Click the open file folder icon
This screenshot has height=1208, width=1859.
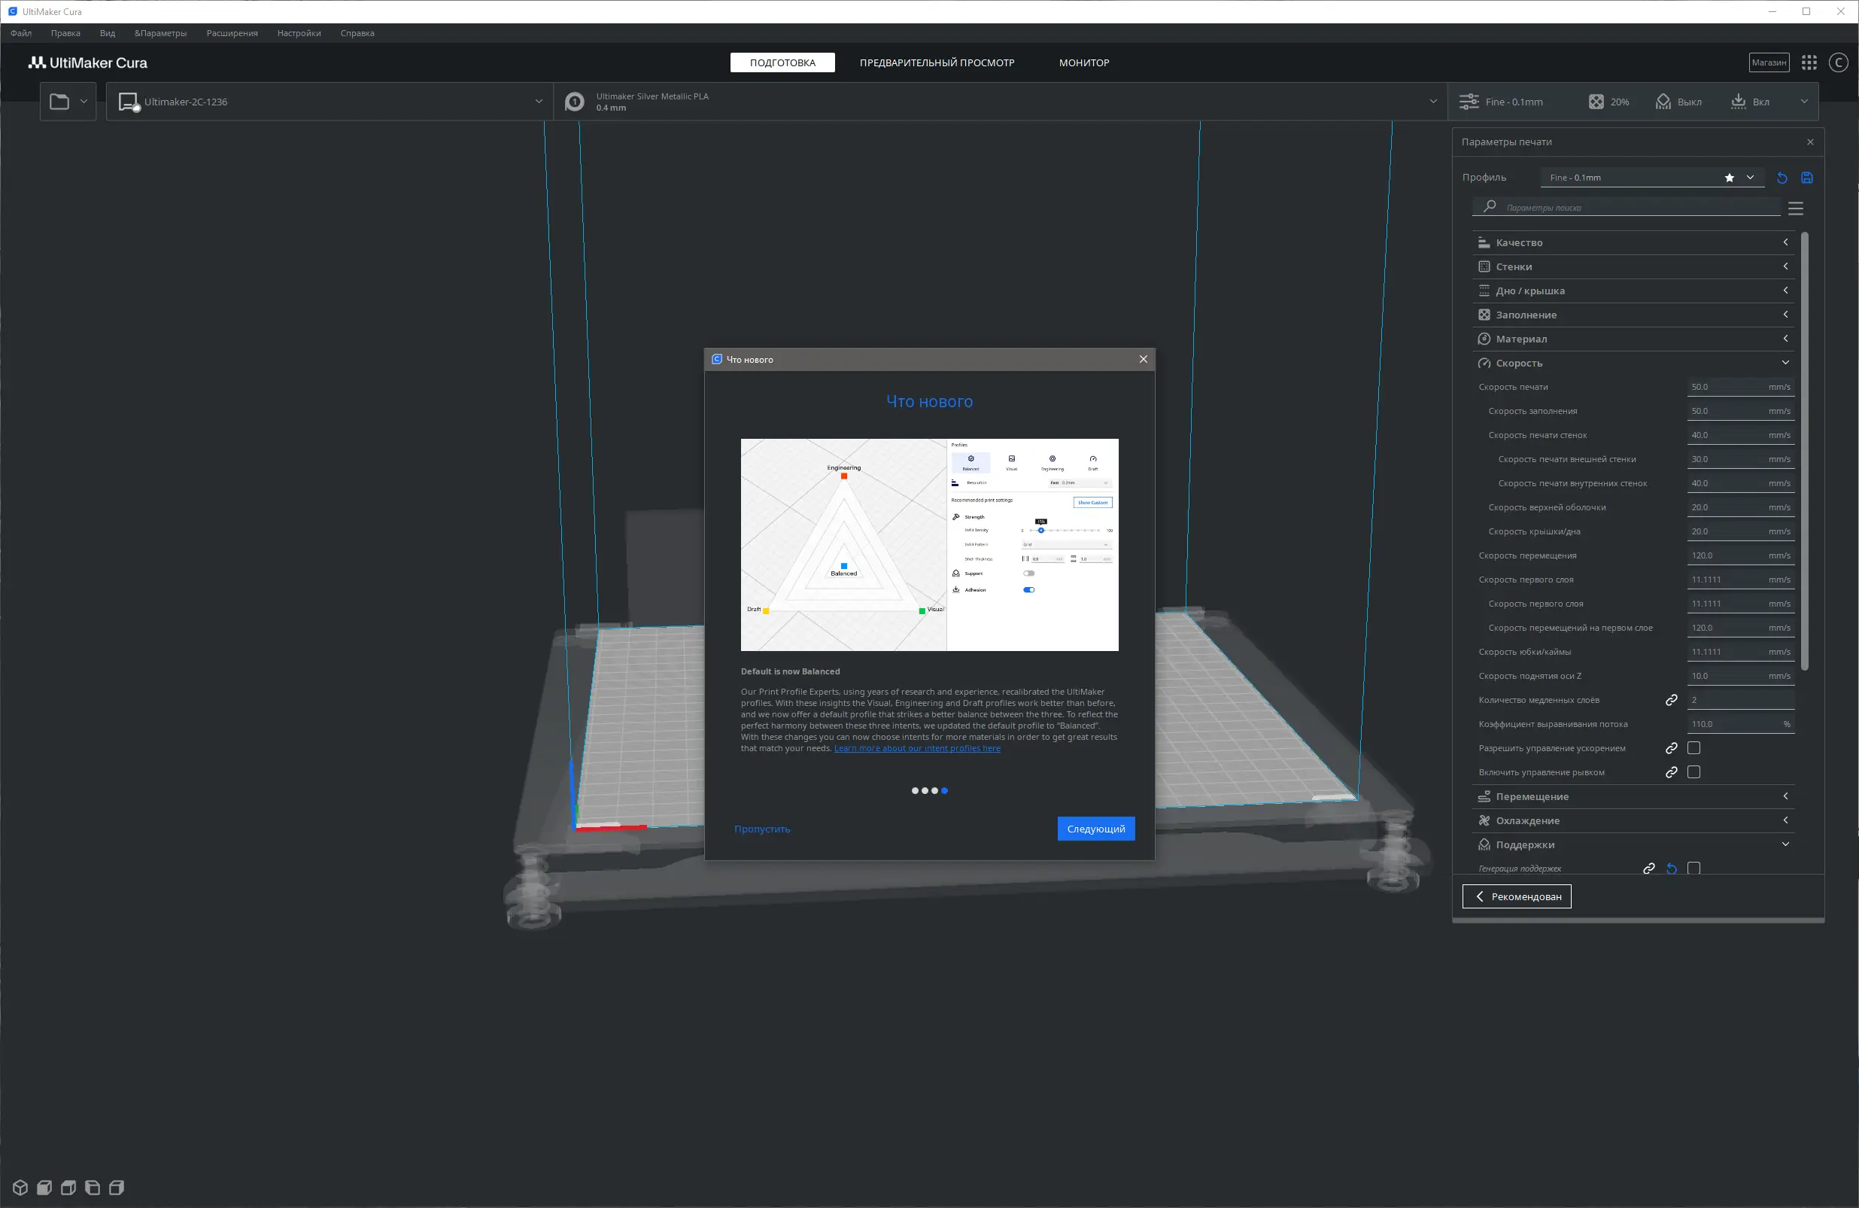[x=59, y=102]
